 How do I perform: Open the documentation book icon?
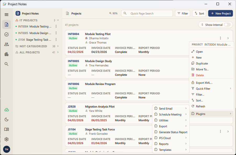click(x=7, y=129)
